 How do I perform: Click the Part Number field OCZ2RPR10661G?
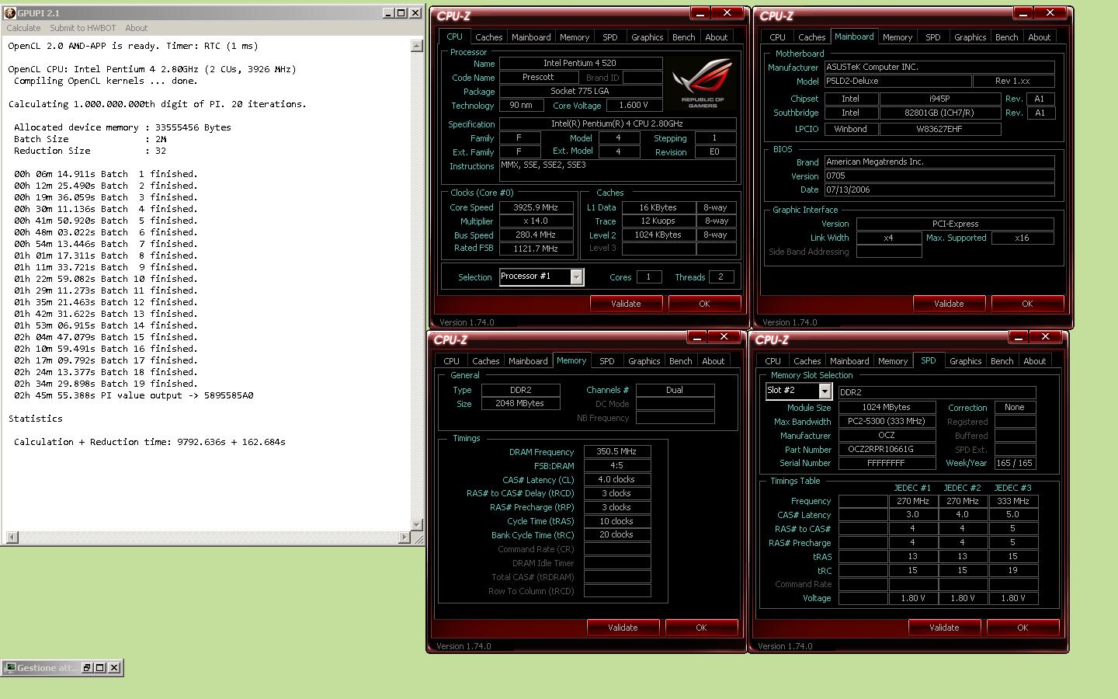pos(886,449)
